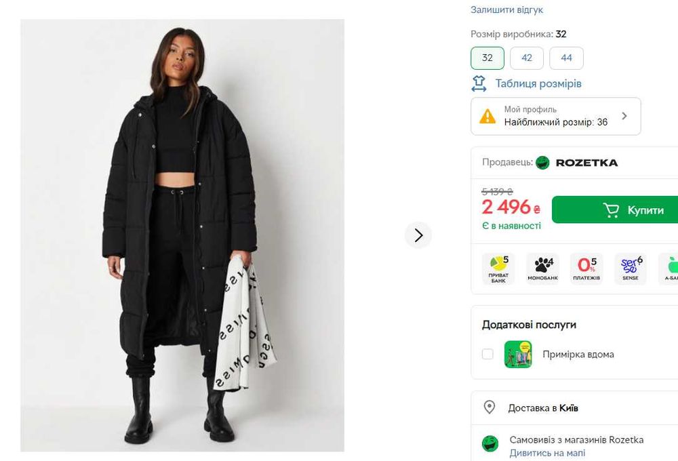Click the green Rozetka seller logo
678x461 pixels.
pyautogui.click(x=542, y=163)
